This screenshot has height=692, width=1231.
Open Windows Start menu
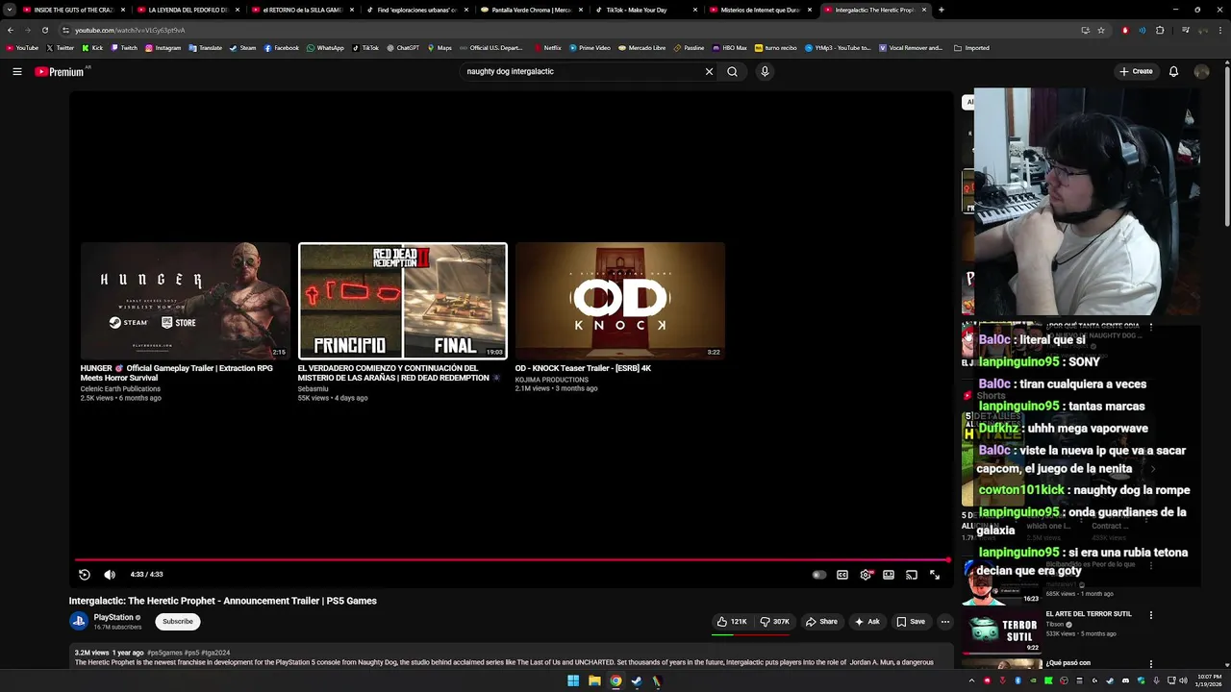click(573, 681)
